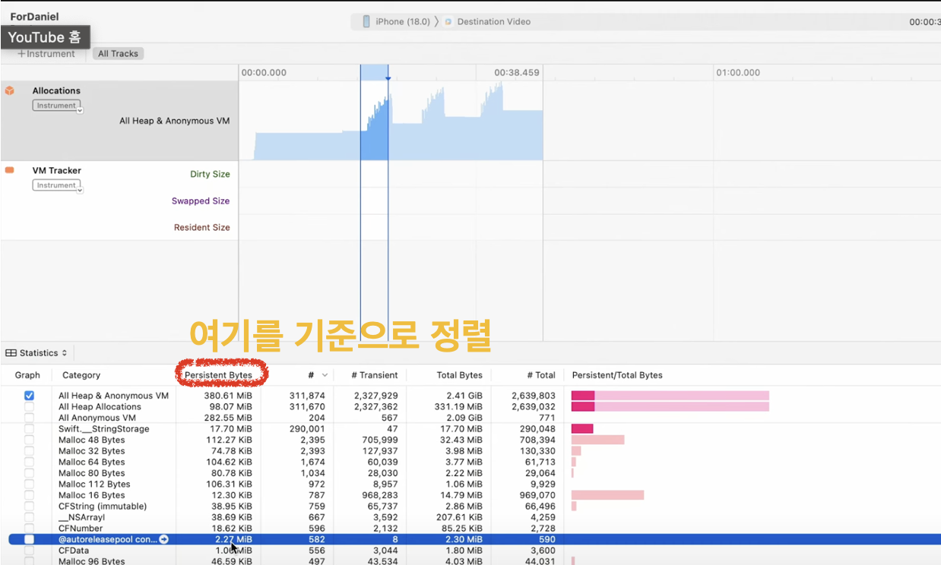Click the 380.61 MiB persistent bytes value
941x565 pixels.
[x=228, y=396]
